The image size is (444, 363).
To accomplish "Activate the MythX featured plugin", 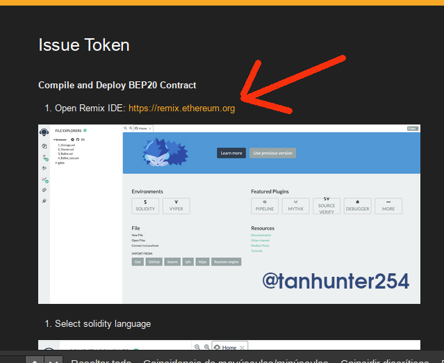I will (295, 206).
